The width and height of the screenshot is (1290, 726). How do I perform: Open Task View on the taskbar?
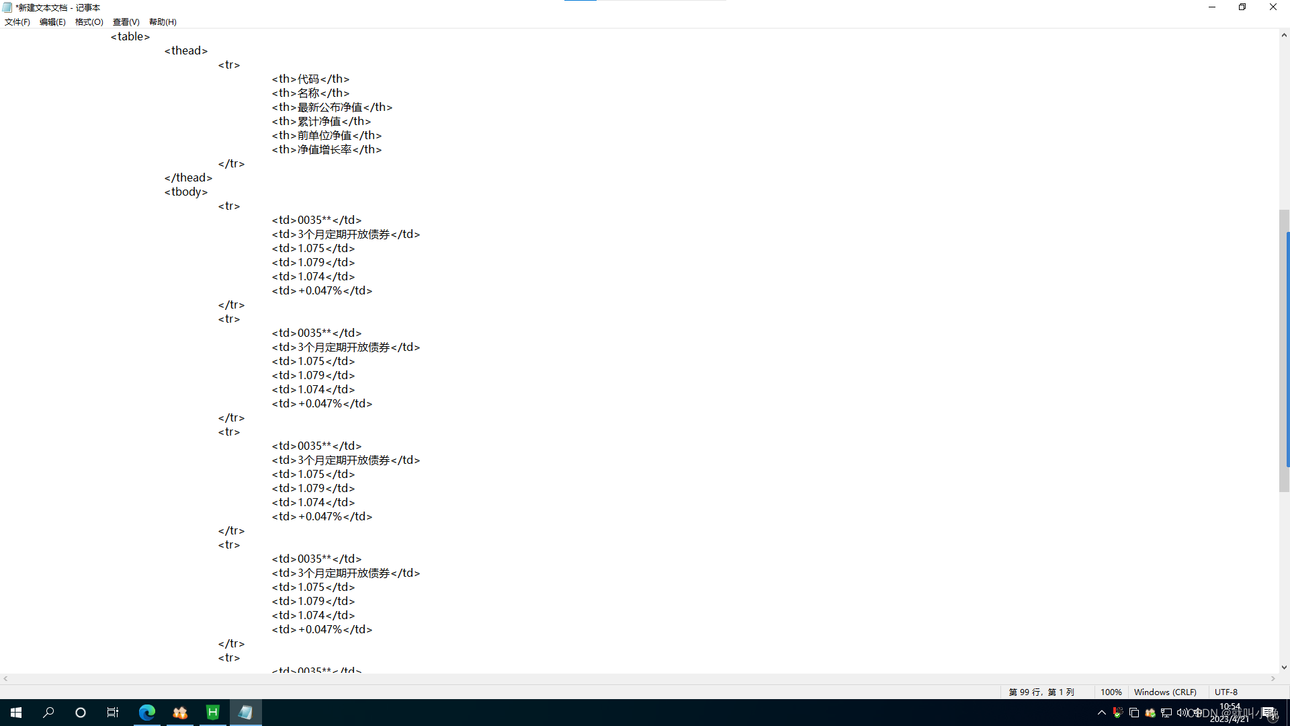coord(113,713)
